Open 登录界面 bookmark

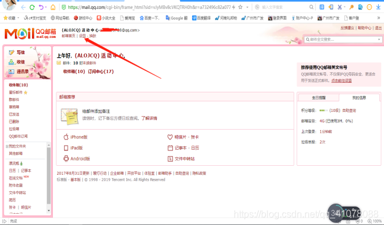pyautogui.click(x=277, y=18)
